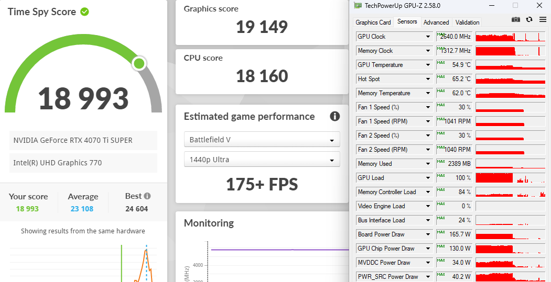Click the Board Power Draw 165.7 W value
The image size is (551, 282).
tap(455, 234)
